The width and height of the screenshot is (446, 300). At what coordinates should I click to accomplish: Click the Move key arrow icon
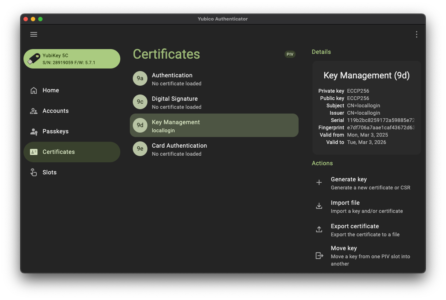point(319,256)
